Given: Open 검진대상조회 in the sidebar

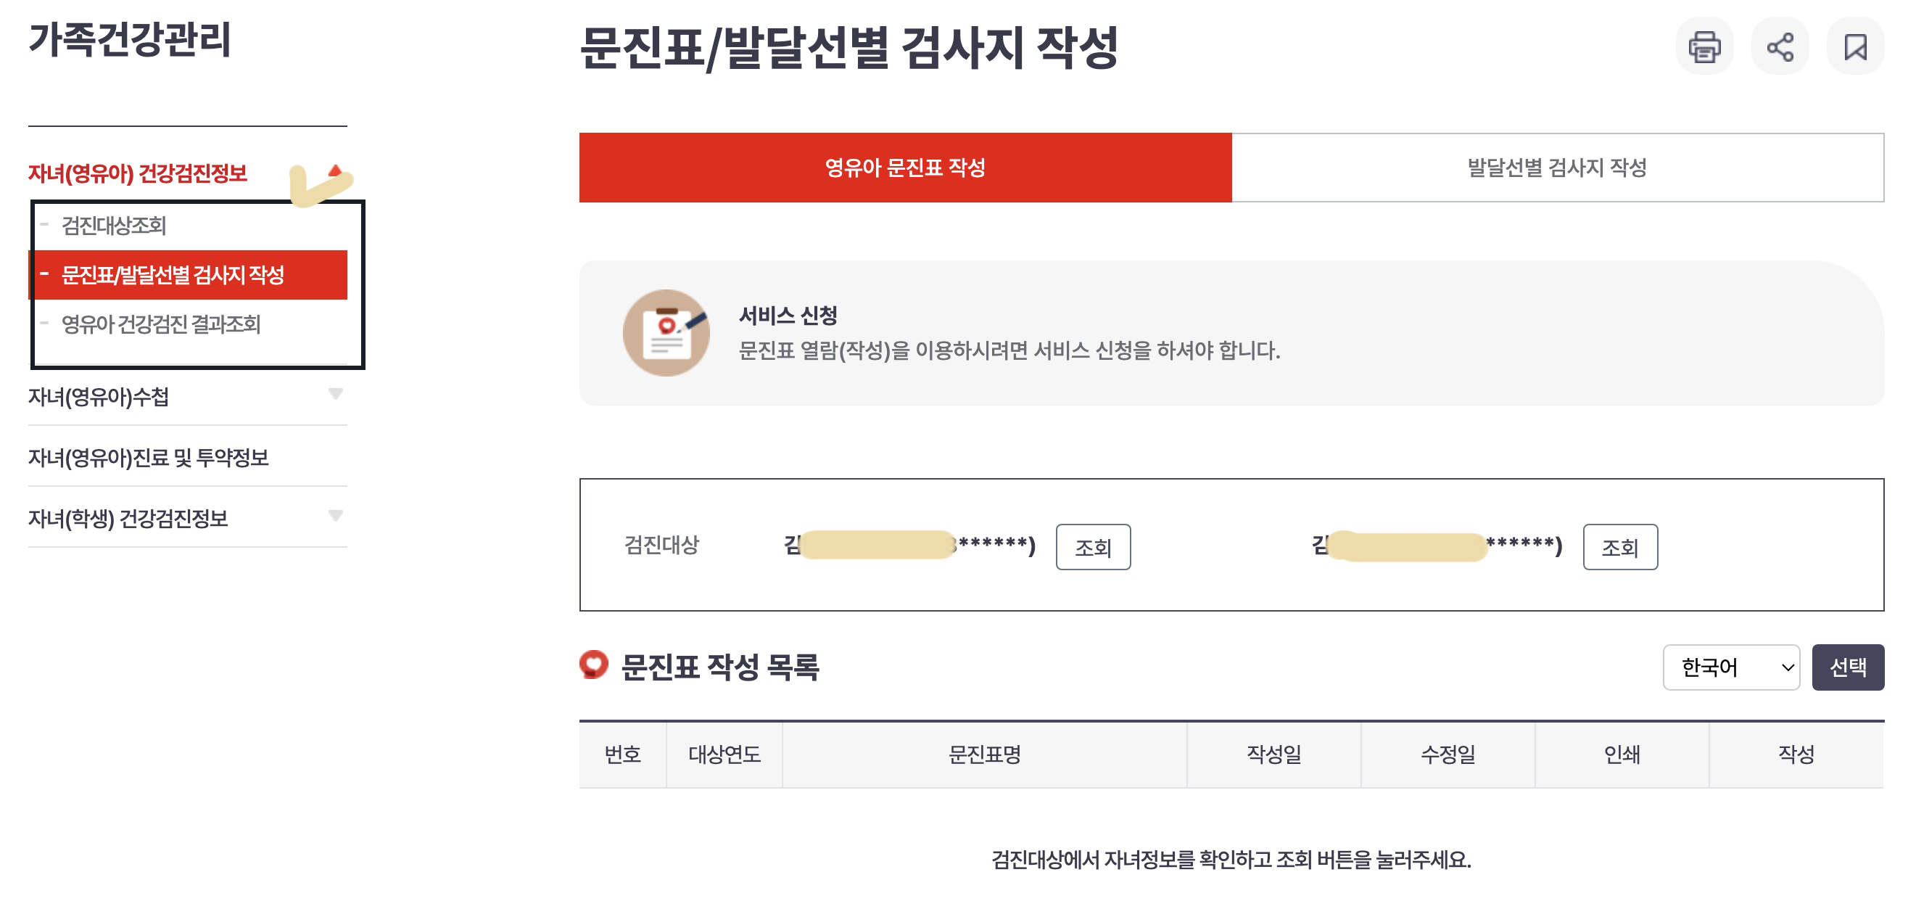Looking at the screenshot, I should (x=115, y=227).
